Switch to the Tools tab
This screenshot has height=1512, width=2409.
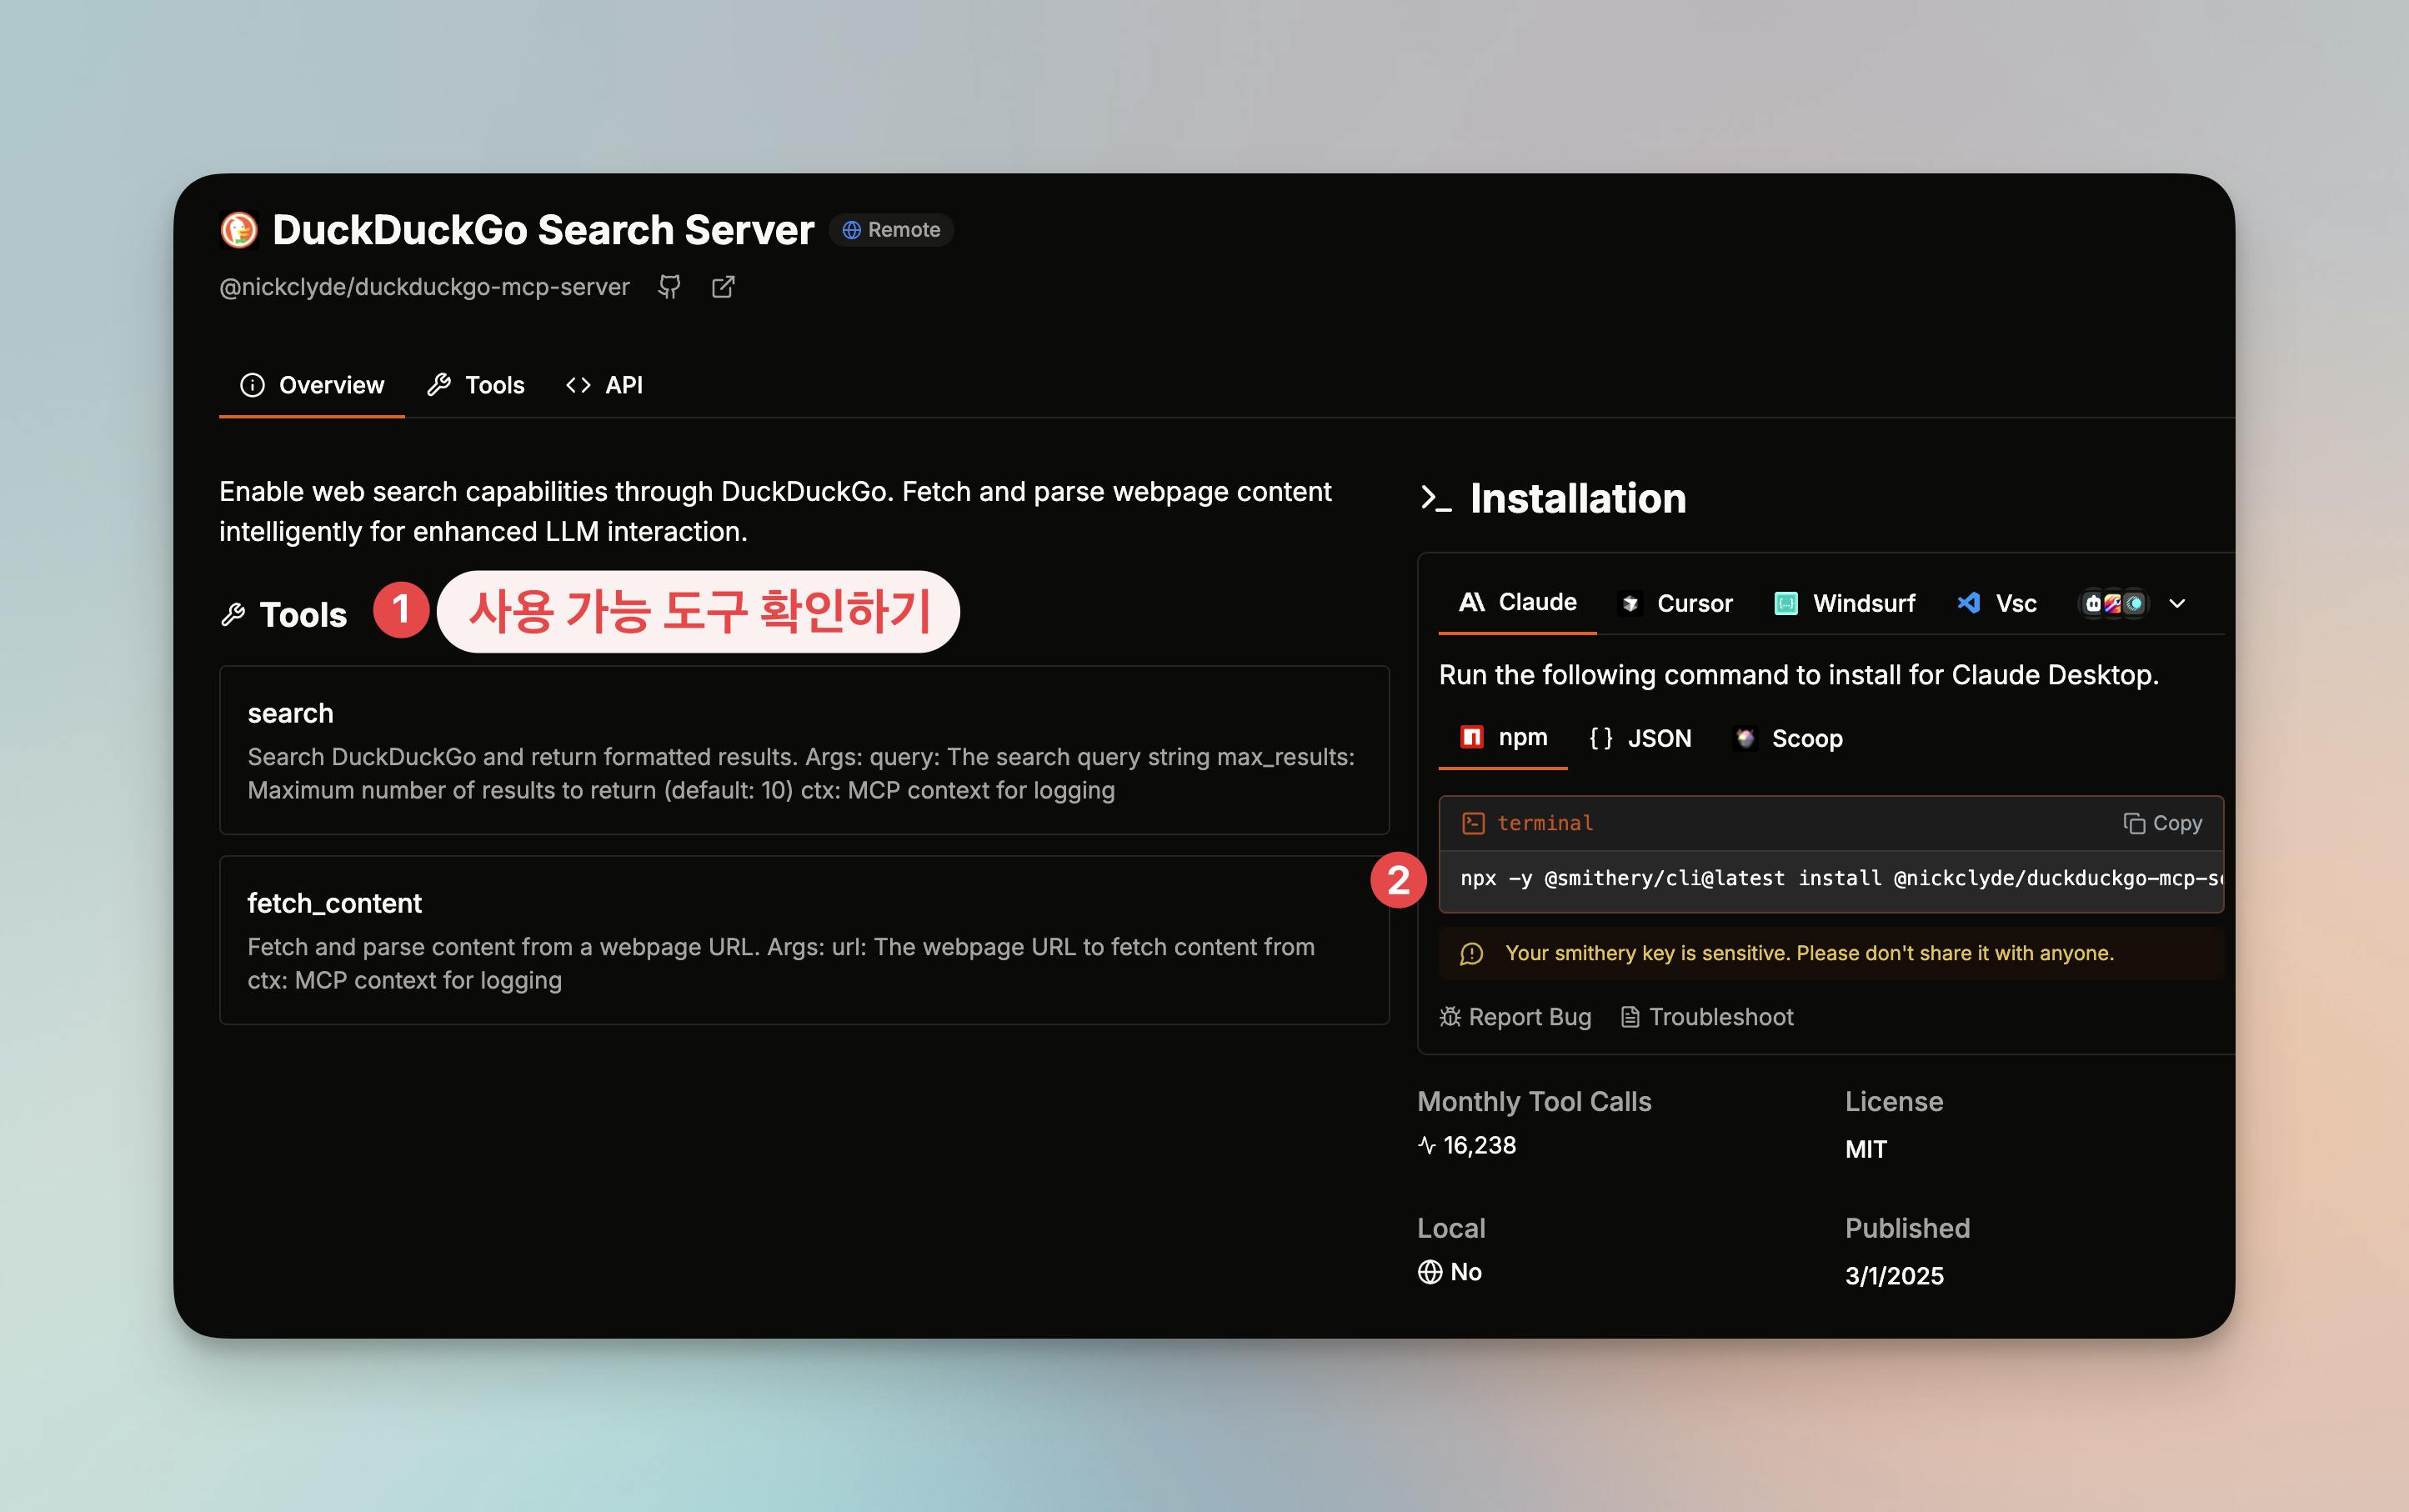coord(476,385)
